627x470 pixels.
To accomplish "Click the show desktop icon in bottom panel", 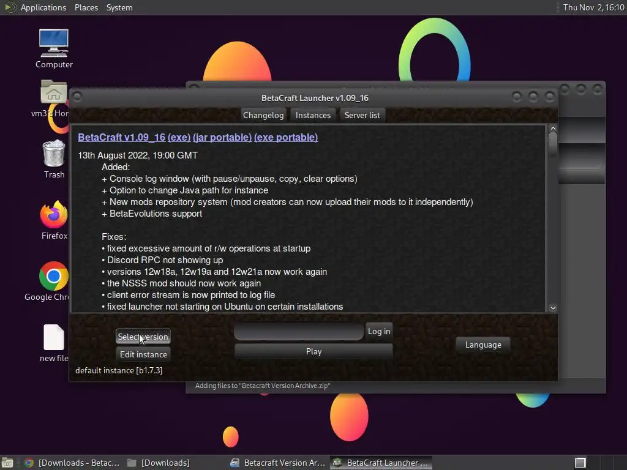I will pos(7,463).
